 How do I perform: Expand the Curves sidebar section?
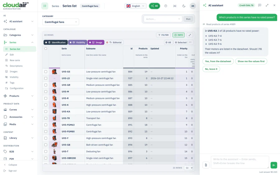[x=19, y=110]
